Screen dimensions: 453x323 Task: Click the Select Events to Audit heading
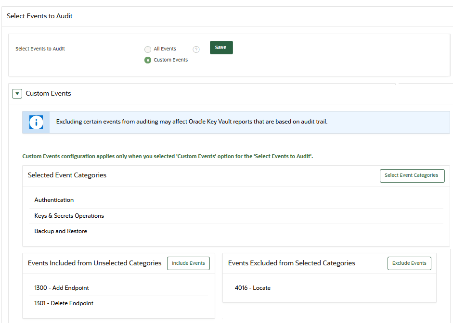tap(39, 16)
